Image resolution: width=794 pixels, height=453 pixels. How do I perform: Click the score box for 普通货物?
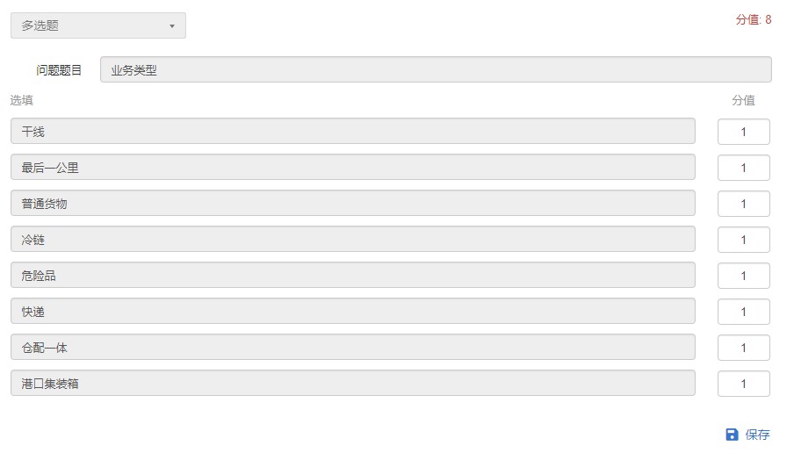743,204
